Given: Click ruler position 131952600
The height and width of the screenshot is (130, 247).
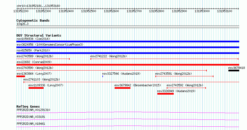Looking at the screenshot, I should (x=111, y=11).
